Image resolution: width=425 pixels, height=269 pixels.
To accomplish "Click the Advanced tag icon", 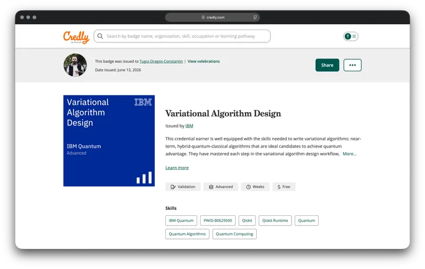I will tap(211, 187).
